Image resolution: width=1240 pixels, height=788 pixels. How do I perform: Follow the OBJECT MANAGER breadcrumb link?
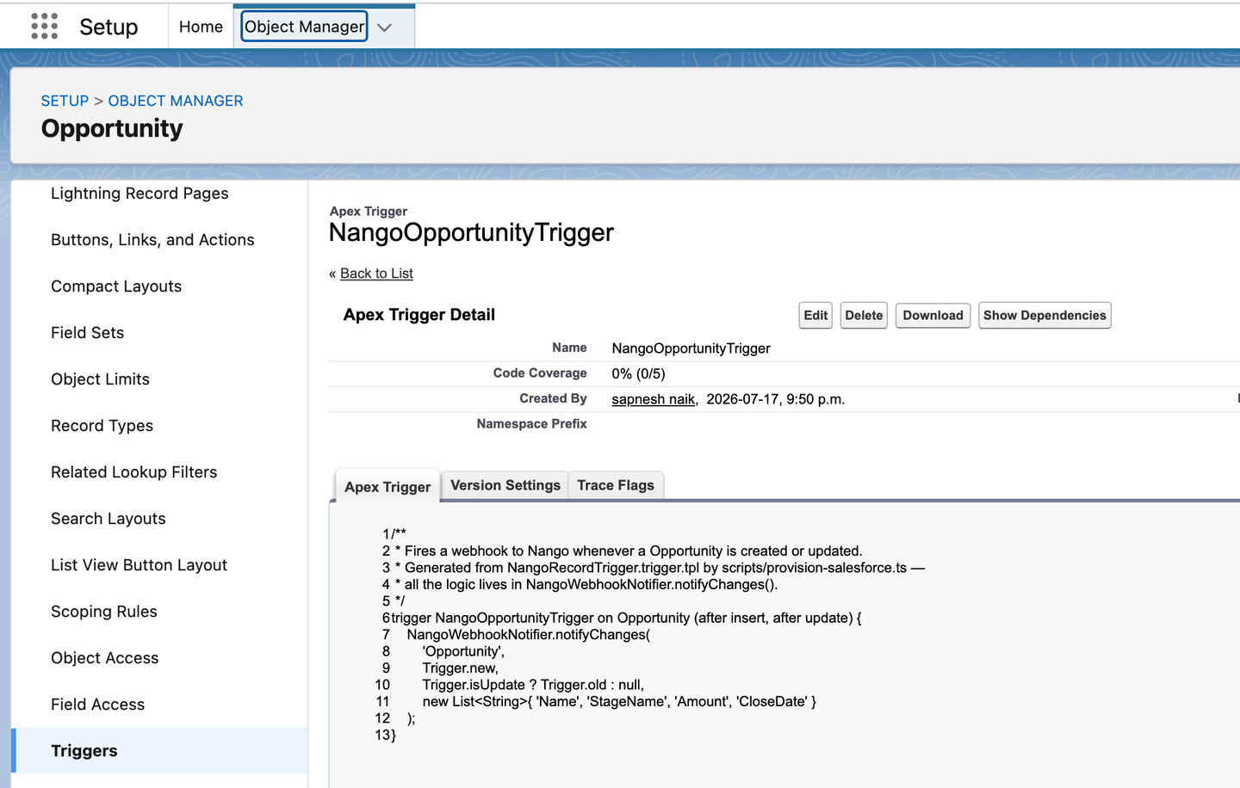[176, 101]
